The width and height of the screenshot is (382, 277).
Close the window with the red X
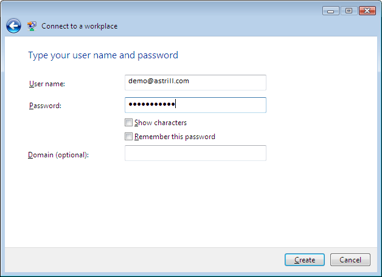click(367, 11)
